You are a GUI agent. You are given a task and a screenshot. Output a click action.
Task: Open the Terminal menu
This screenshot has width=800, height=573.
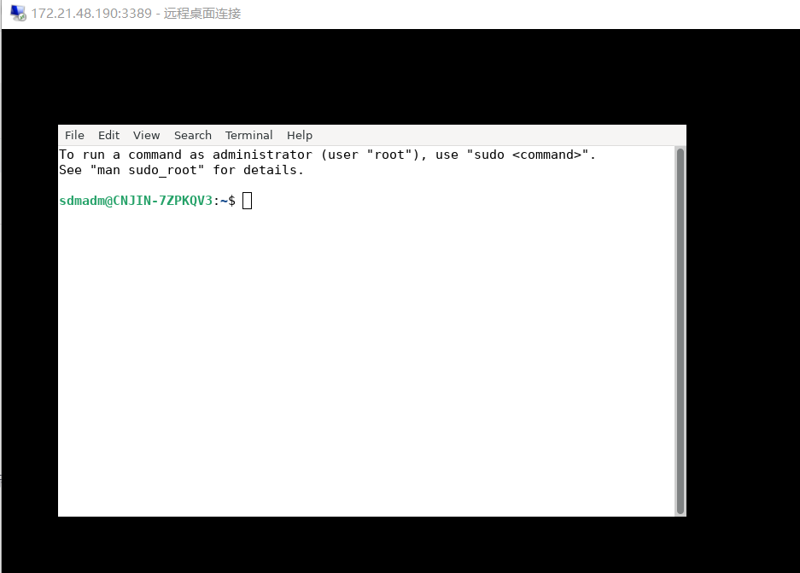(249, 135)
